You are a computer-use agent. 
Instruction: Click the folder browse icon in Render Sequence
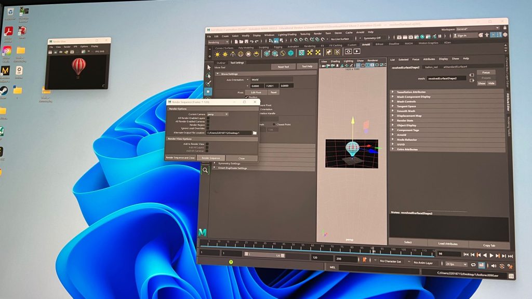point(255,133)
